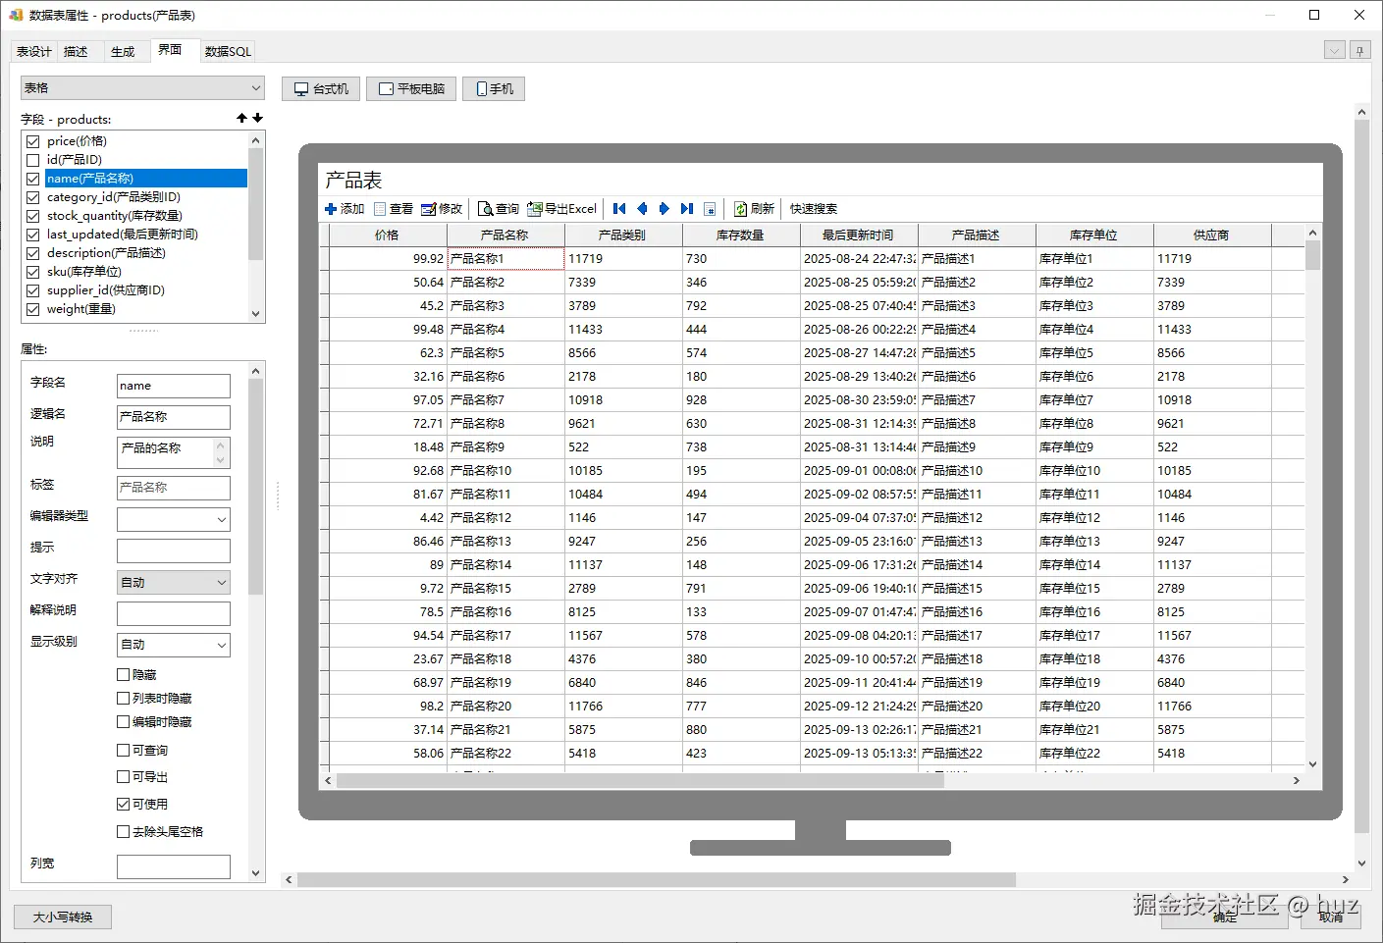The image size is (1383, 943).
Task: Select 平板电脑 tablet preview button
Action: [411, 88]
